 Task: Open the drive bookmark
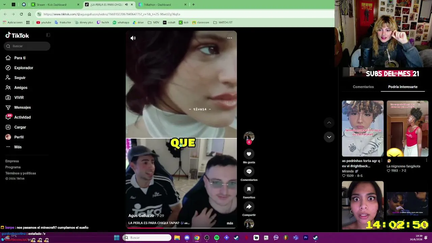[x=138, y=23]
